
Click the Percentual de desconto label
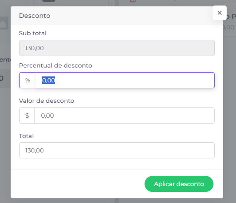coord(56,65)
